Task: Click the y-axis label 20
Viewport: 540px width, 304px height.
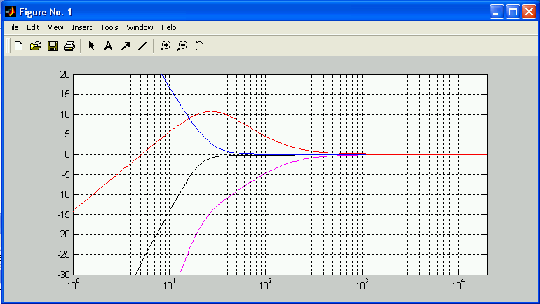Action: click(65, 74)
